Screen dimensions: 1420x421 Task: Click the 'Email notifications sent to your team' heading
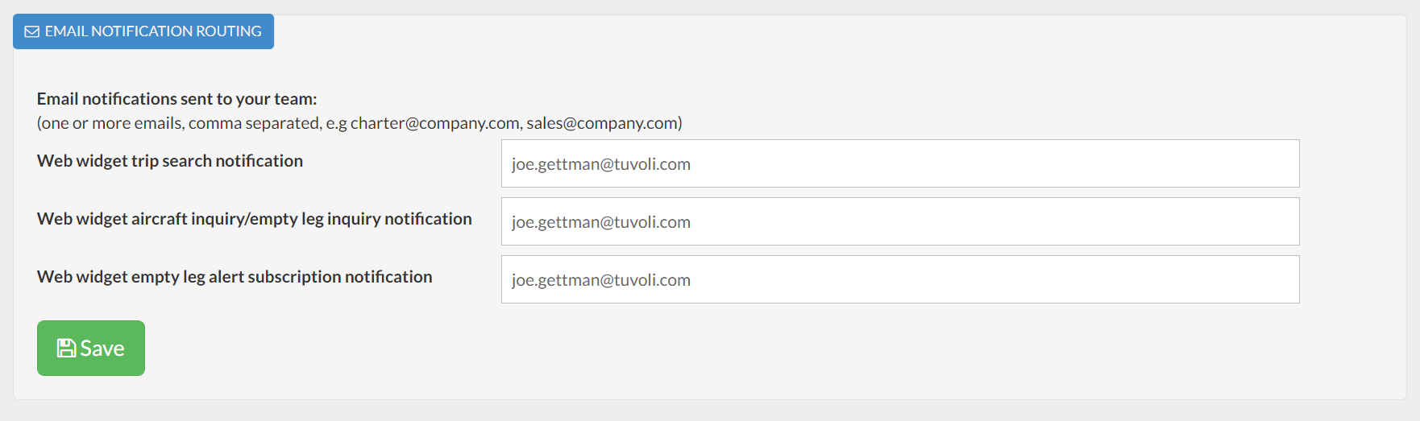coord(176,99)
